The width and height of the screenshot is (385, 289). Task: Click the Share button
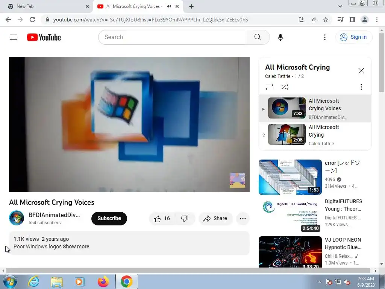click(215, 218)
